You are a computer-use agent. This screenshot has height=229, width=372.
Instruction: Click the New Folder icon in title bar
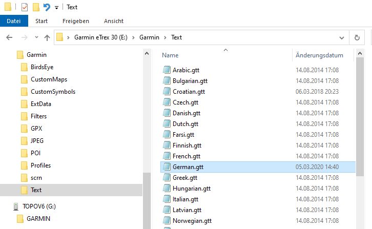tap(36, 7)
